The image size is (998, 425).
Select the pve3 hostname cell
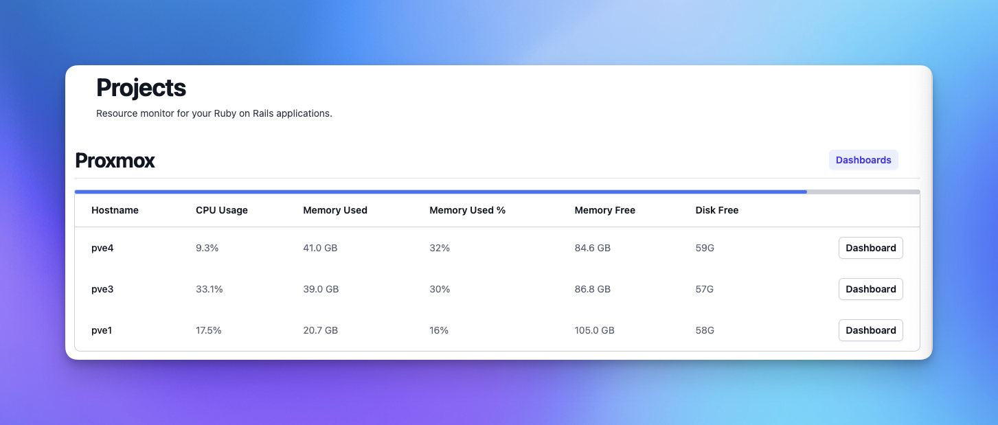[102, 289]
